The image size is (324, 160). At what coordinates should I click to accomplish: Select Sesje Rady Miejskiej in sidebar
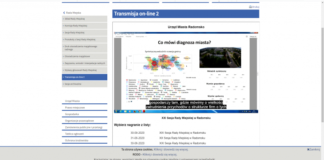(x=85, y=32)
